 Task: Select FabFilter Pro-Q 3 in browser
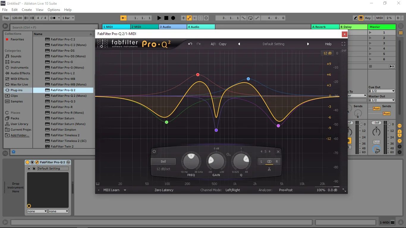click(x=63, y=101)
